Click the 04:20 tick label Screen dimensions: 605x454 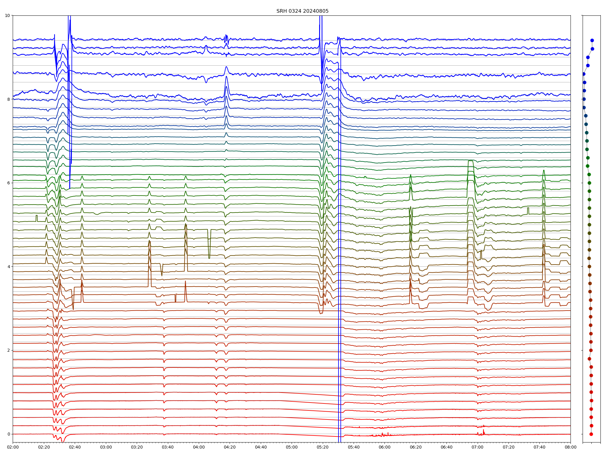pos(230,447)
